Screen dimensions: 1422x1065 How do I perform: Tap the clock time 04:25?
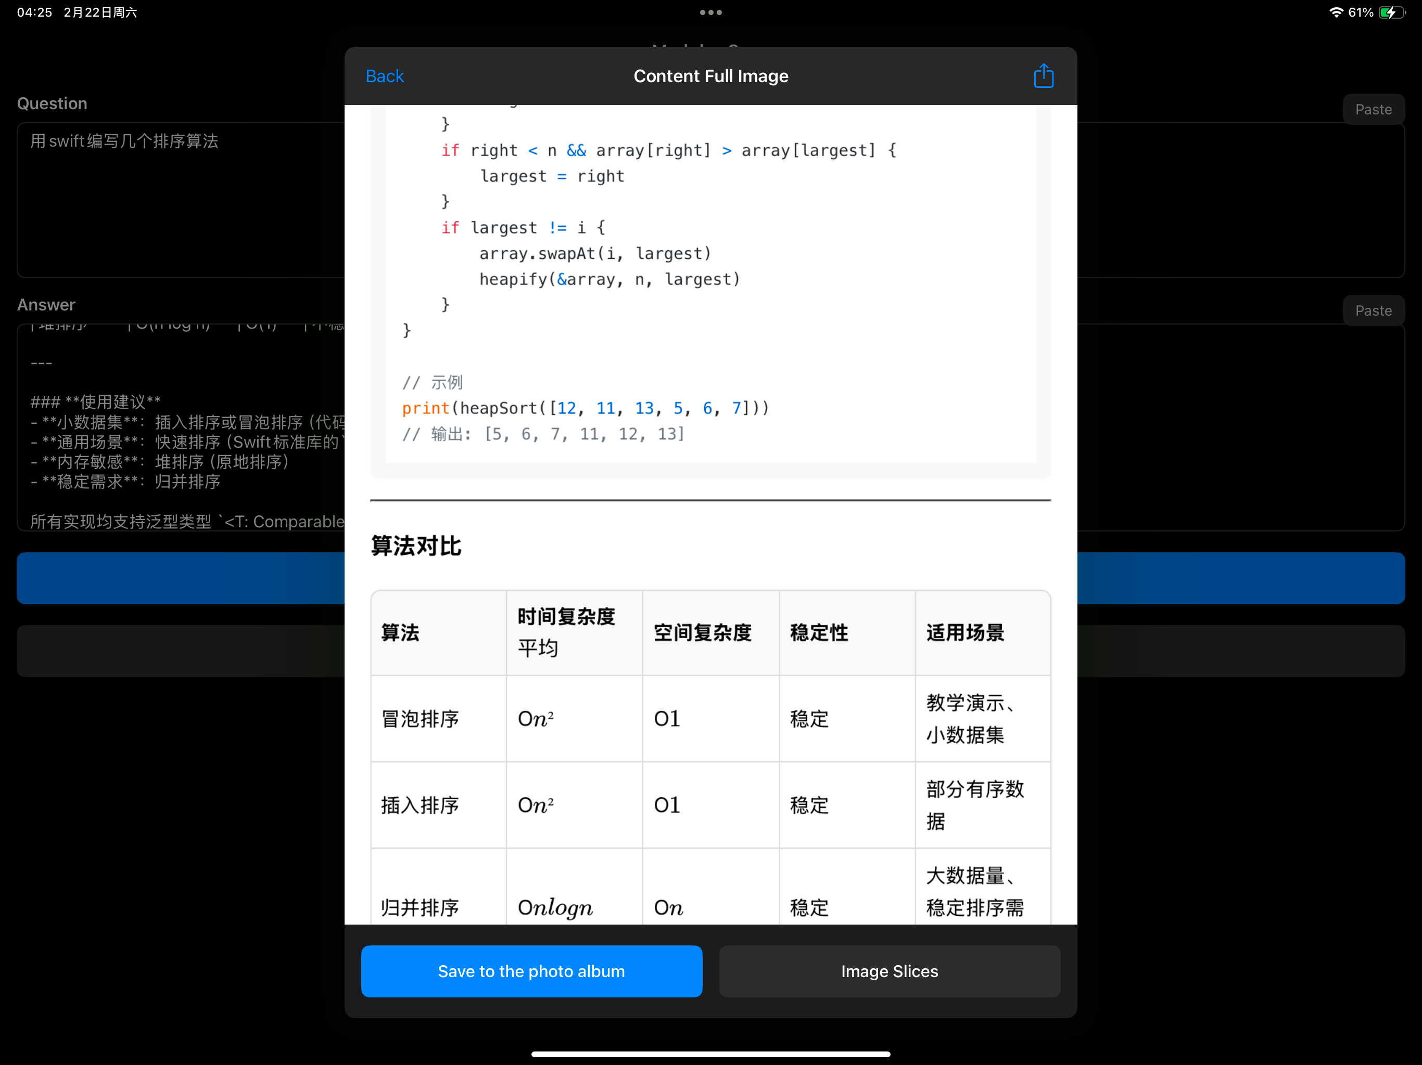pos(34,12)
